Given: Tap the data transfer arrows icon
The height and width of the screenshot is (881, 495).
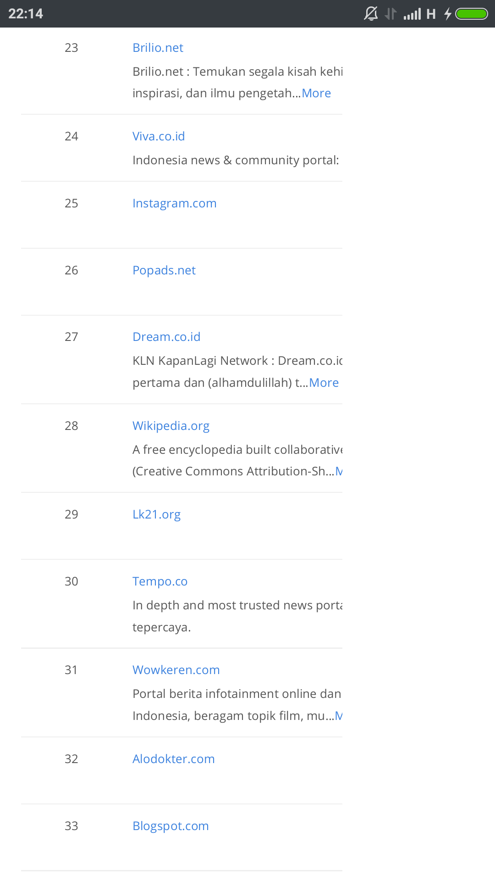Looking at the screenshot, I should pyautogui.click(x=390, y=14).
